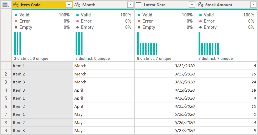
Task: Click the 5/27/2020 date cell
Action: click(x=165, y=131)
